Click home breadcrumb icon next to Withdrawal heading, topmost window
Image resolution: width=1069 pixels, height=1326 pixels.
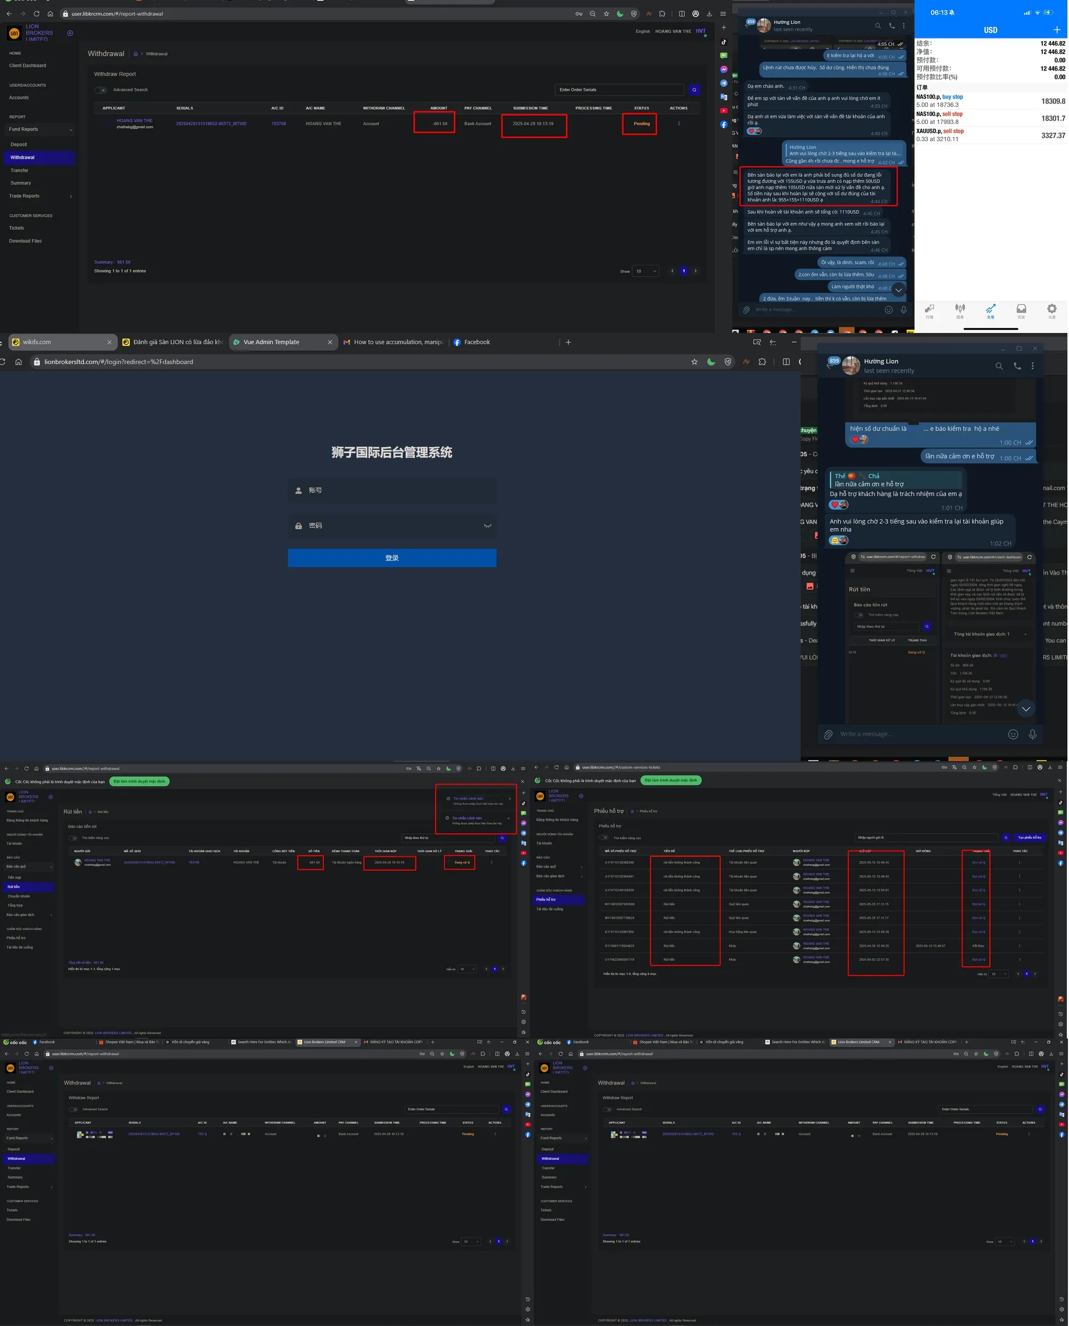click(x=135, y=54)
